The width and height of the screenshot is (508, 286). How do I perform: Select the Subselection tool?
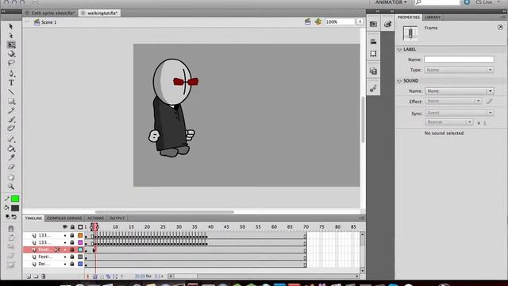(11, 35)
